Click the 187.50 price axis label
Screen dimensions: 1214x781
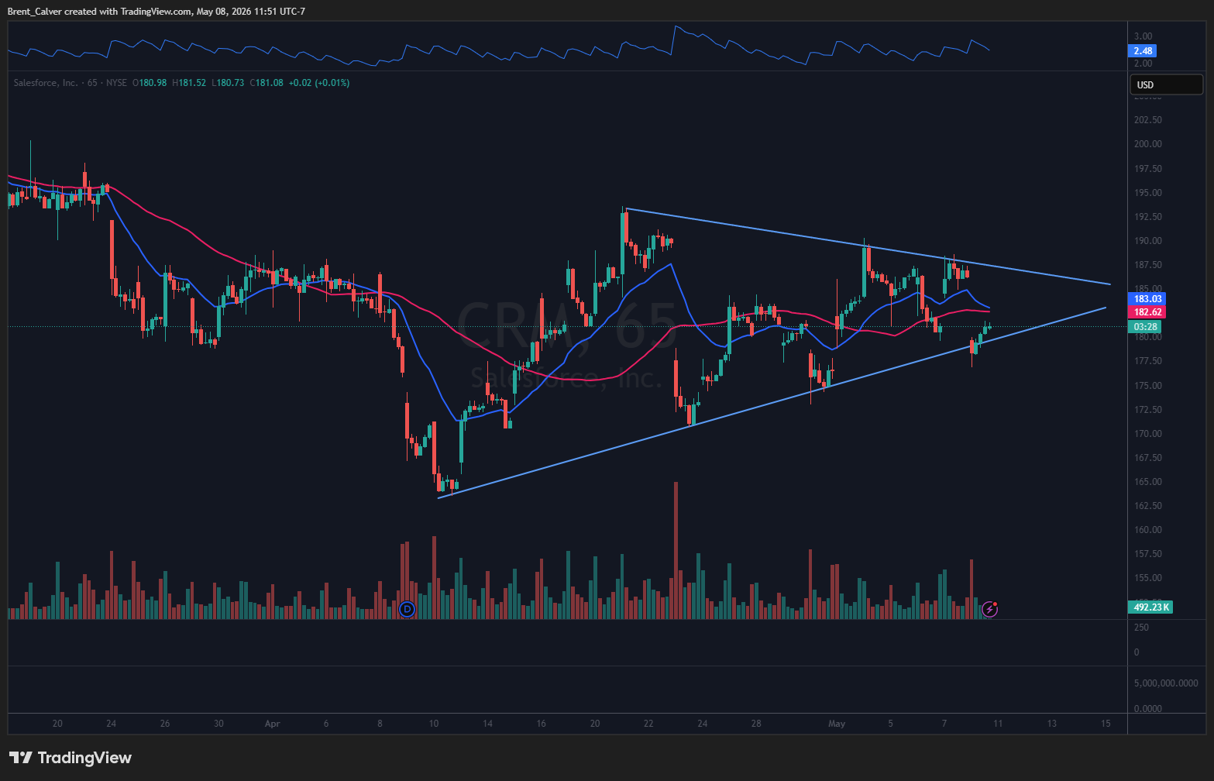coord(1148,265)
